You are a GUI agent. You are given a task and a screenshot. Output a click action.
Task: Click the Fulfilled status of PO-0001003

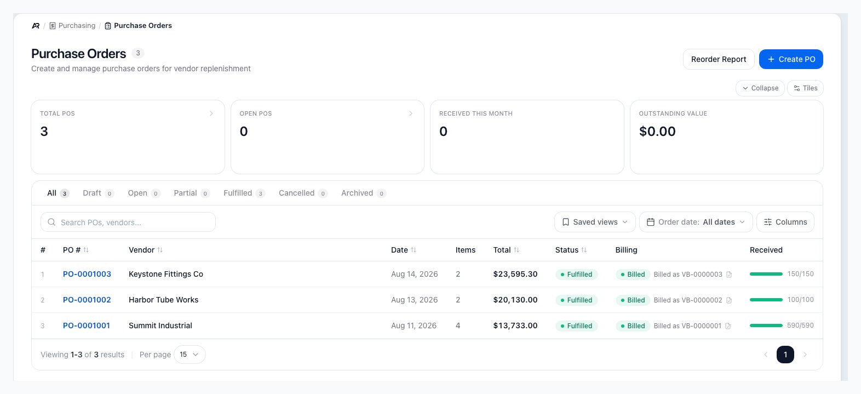[576, 275]
